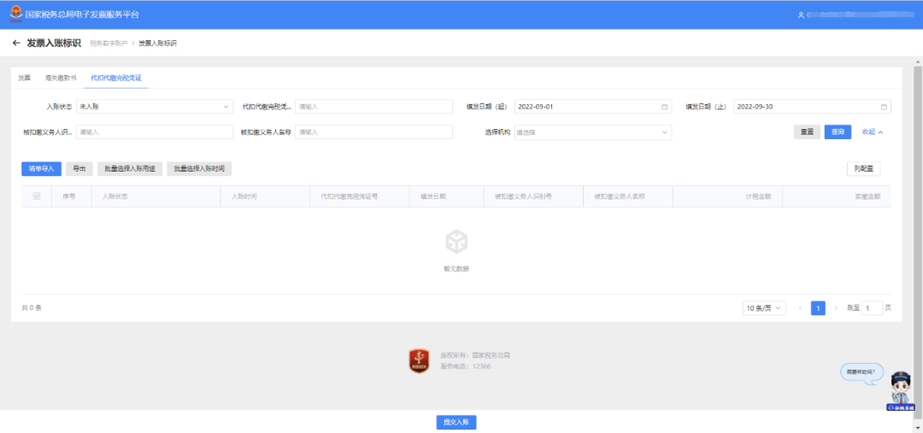Click the back arrow beside 发票入账标识
Screen dimensions: 923x433
click(16, 43)
